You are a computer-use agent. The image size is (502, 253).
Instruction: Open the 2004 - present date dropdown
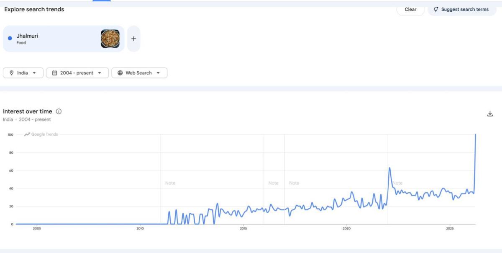tap(100, 73)
